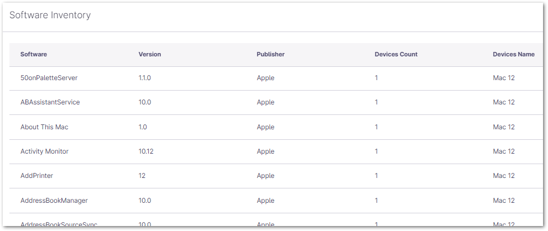Select the About This Mac entry
The width and height of the screenshot is (548, 231).
[x=44, y=127]
